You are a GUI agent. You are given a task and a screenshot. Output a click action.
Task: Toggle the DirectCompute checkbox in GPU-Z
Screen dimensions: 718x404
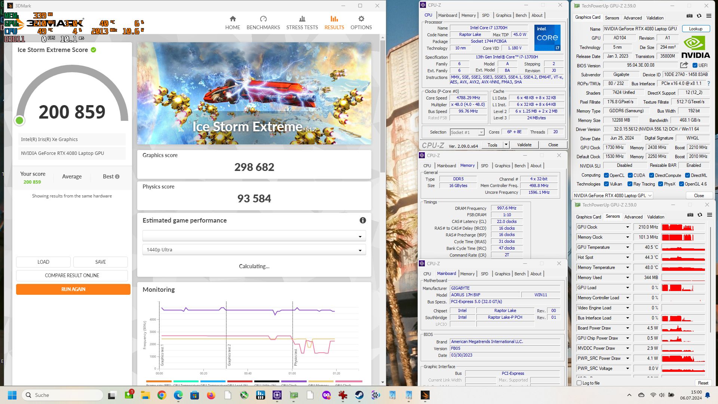[x=651, y=175]
